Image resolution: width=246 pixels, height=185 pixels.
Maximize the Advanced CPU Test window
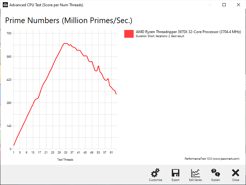pos(224,5)
